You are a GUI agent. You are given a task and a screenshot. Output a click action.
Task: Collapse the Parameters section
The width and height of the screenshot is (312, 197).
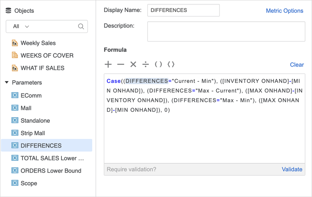point(7,83)
